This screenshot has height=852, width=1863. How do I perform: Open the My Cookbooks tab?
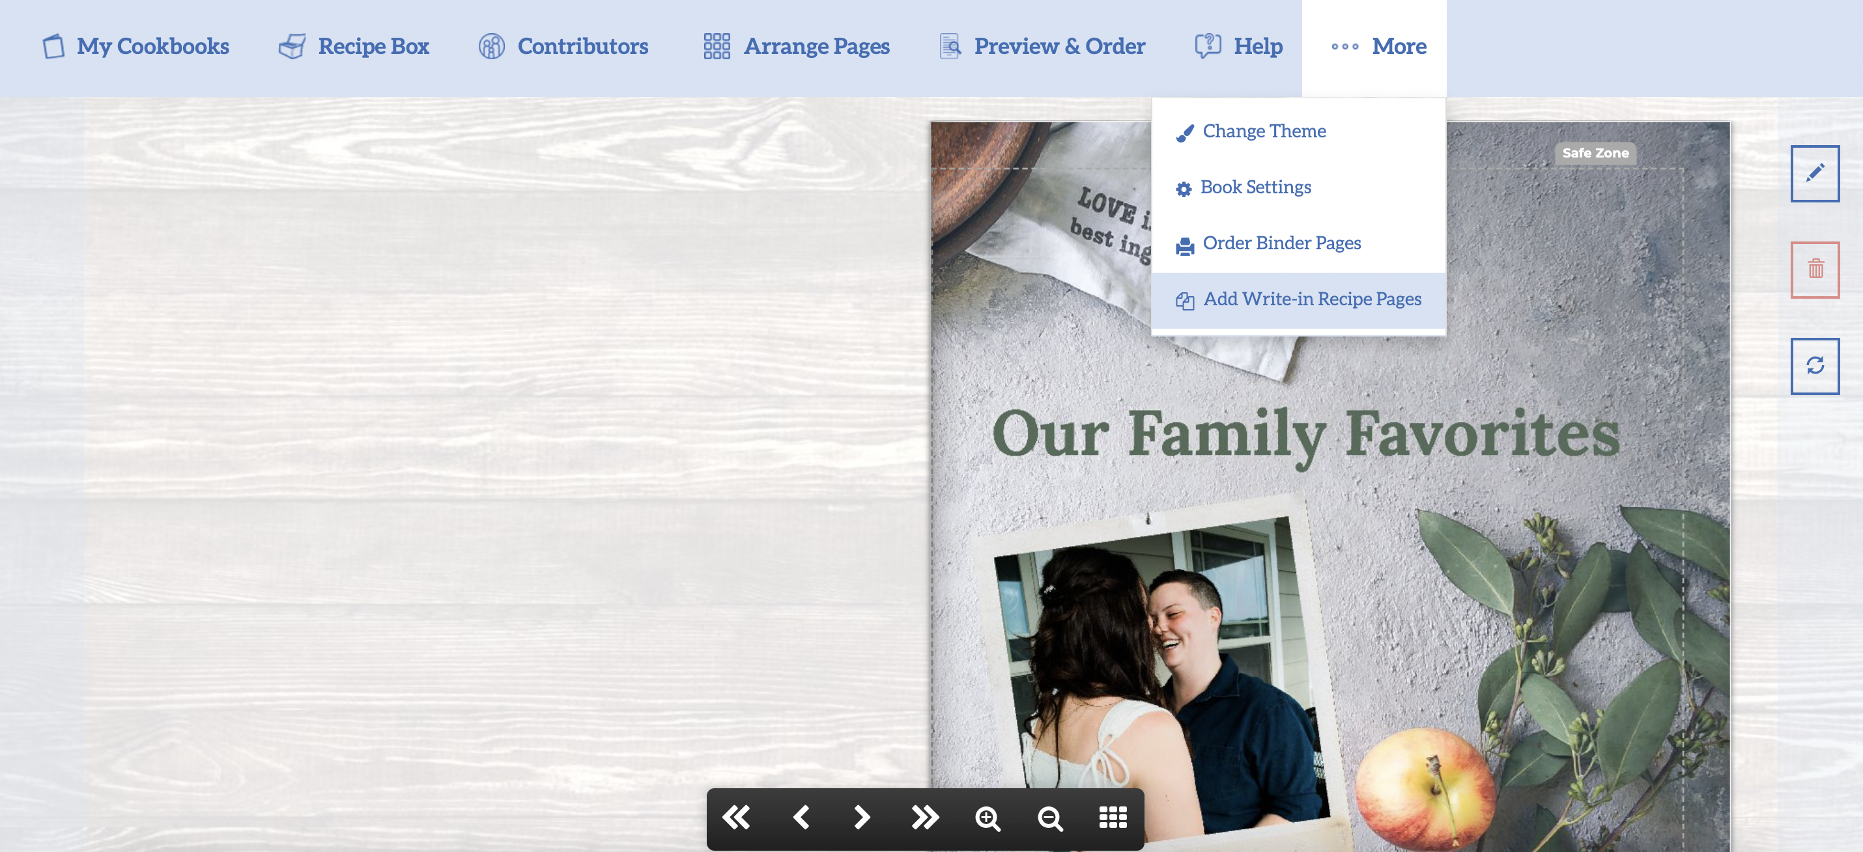135,46
